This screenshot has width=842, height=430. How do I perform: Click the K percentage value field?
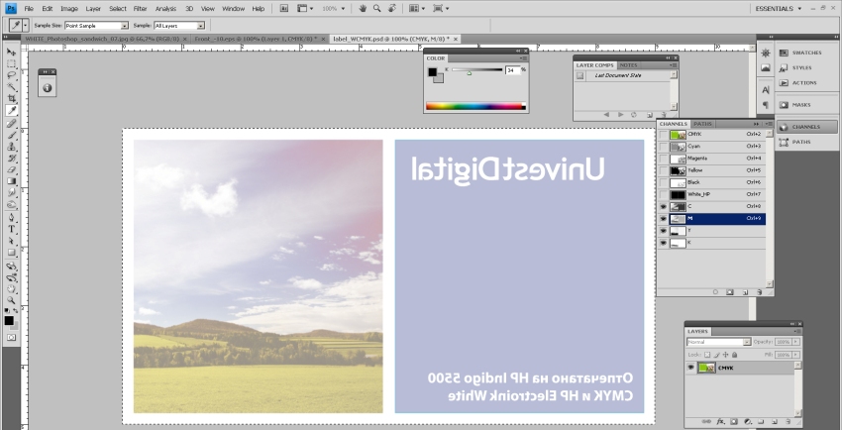(513, 70)
